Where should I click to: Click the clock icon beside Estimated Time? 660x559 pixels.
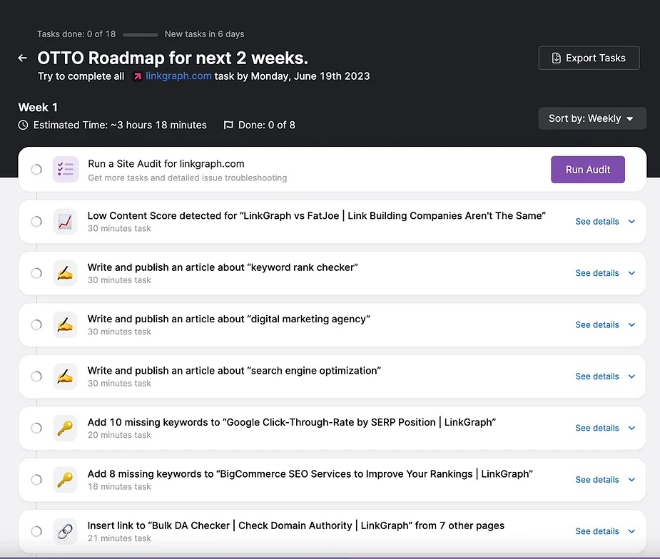click(x=23, y=125)
